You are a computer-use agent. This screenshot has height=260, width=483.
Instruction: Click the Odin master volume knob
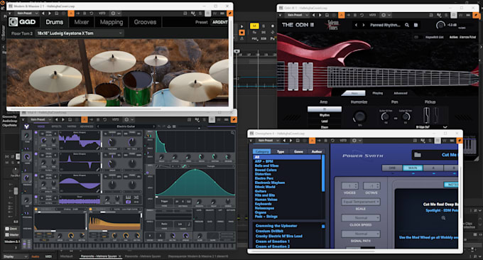pyautogui.click(x=441, y=25)
